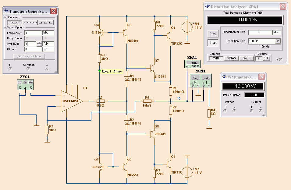The height and width of the screenshot is (190, 291).
Task: Click the Distortion Analyzer In terminal
Action: [280, 59]
